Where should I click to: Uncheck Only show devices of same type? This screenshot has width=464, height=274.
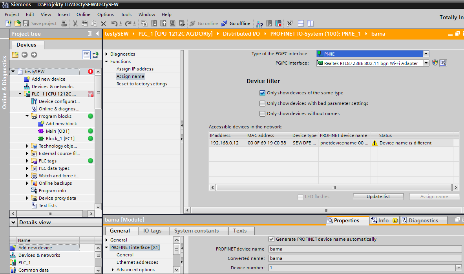pos(262,93)
